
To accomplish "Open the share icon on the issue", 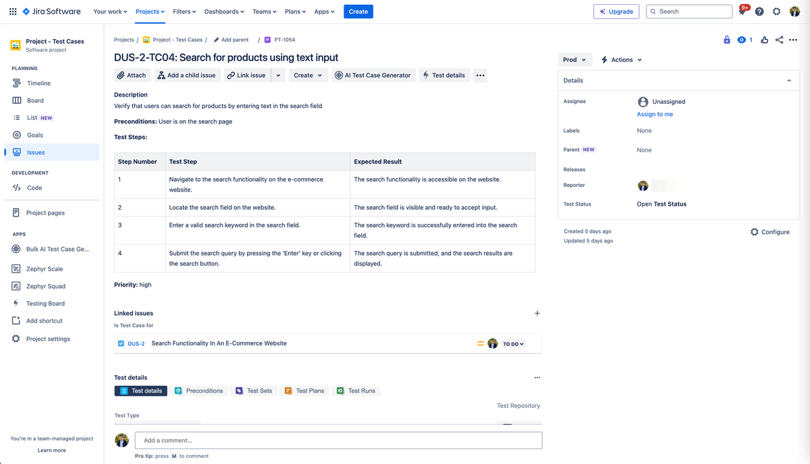I will pos(779,40).
